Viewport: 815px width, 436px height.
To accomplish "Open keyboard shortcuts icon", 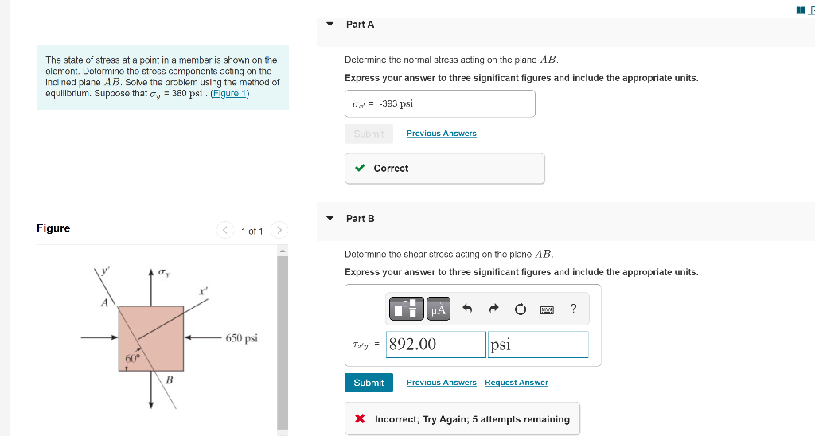I will pos(547,309).
